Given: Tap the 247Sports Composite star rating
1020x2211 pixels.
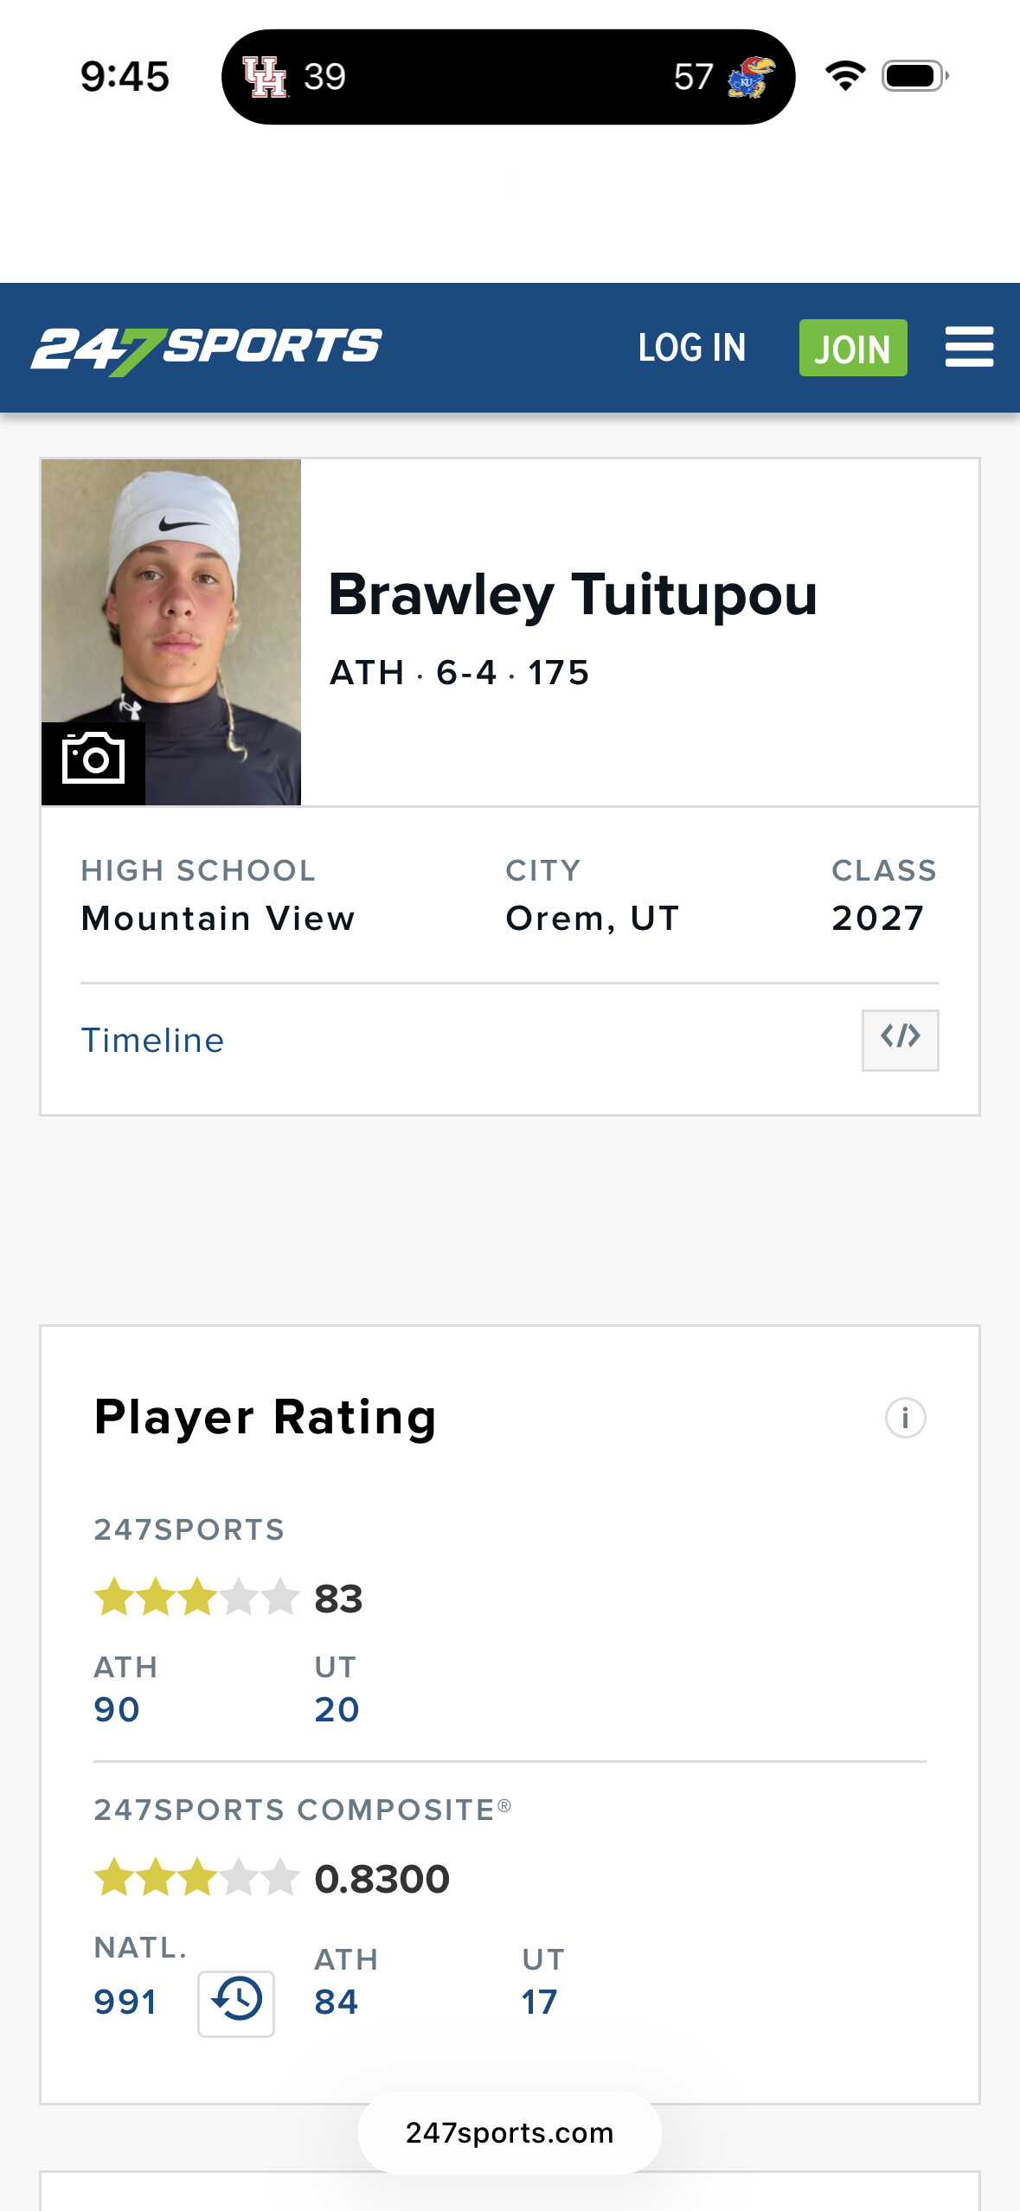Looking at the screenshot, I should 196,1878.
